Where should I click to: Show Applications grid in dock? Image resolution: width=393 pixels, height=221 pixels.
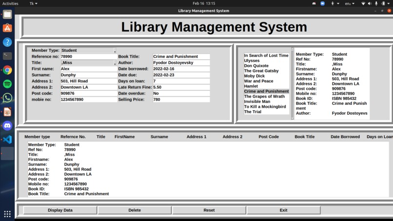pyautogui.click(x=7, y=214)
